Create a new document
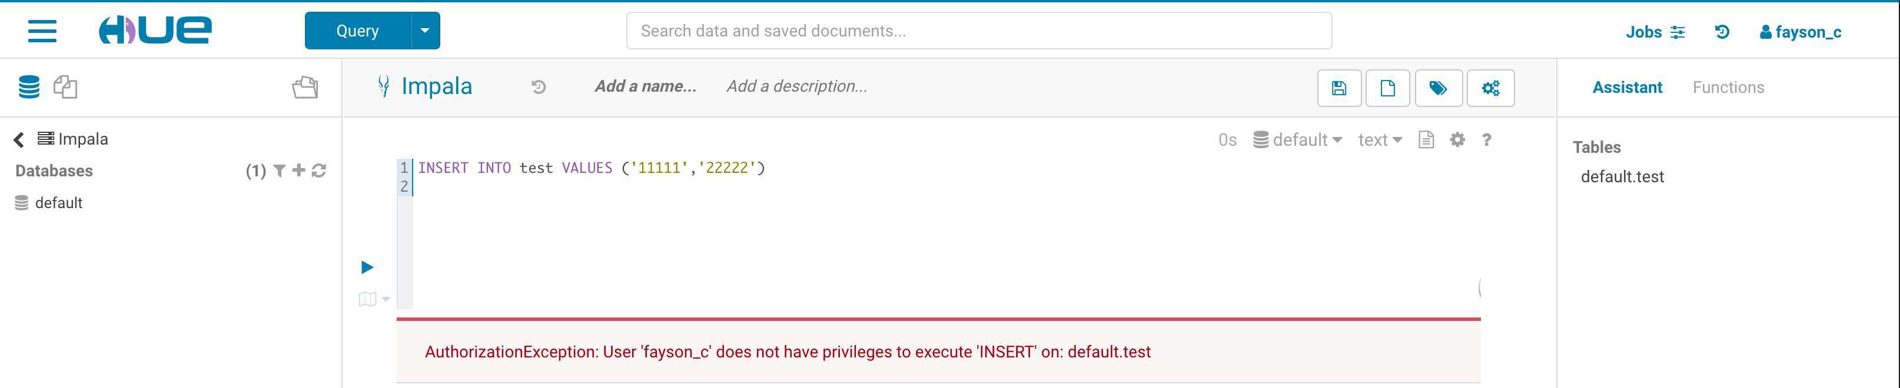This screenshot has height=388, width=1900. click(x=1387, y=88)
